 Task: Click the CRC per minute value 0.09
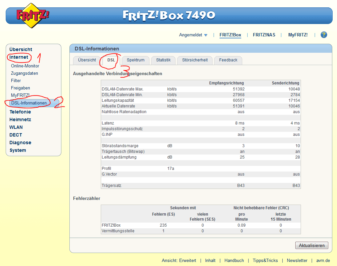pyautogui.click(x=242, y=225)
